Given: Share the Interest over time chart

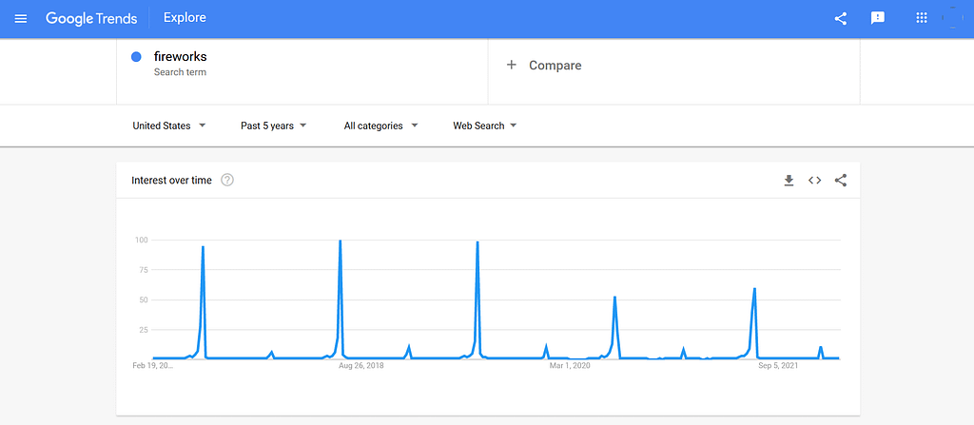Looking at the screenshot, I should click(x=841, y=181).
